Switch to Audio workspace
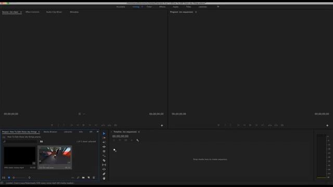333x187 pixels. coord(175,7)
